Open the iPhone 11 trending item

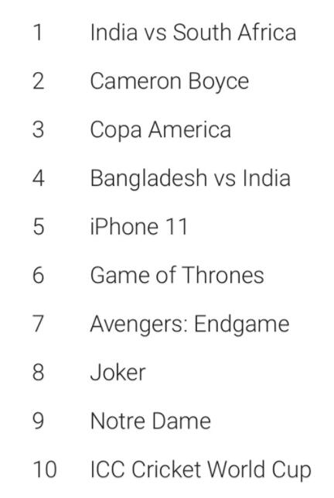139,227
